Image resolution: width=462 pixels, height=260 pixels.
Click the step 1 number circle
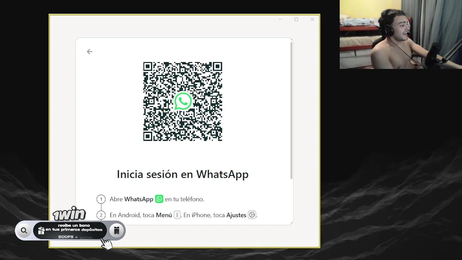pyautogui.click(x=101, y=199)
